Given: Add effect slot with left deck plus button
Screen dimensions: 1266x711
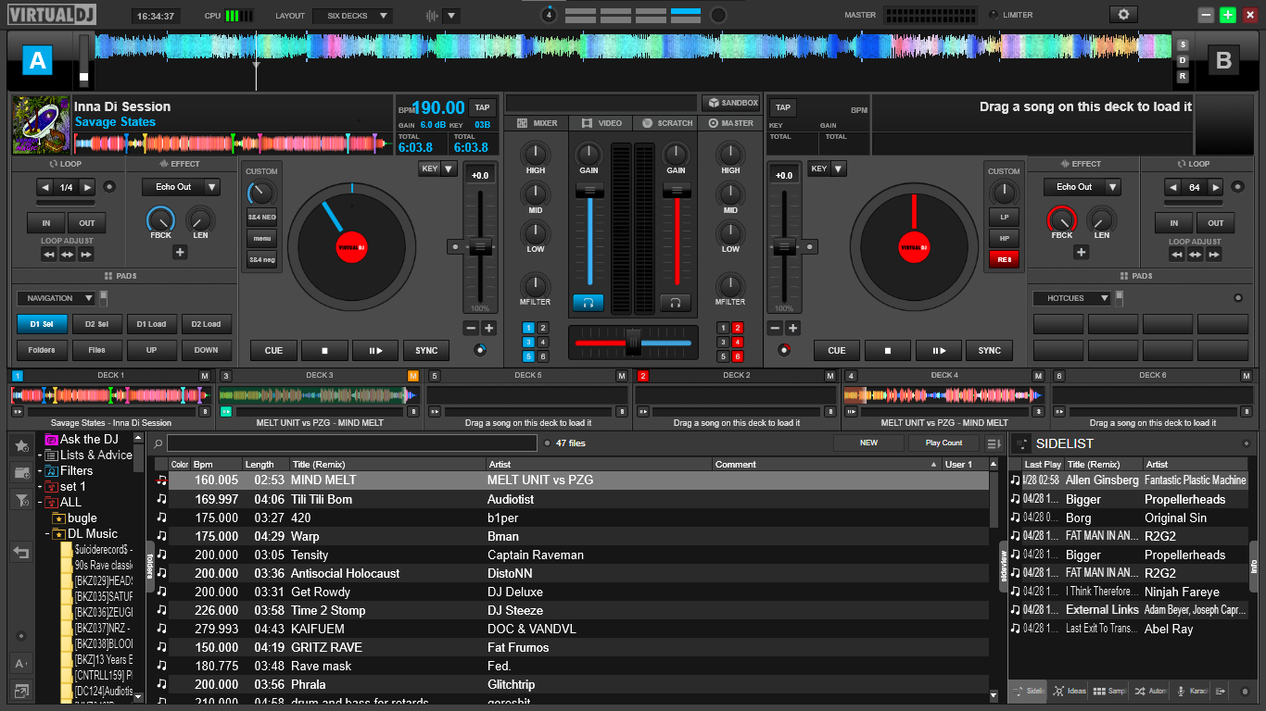Looking at the screenshot, I should [180, 252].
